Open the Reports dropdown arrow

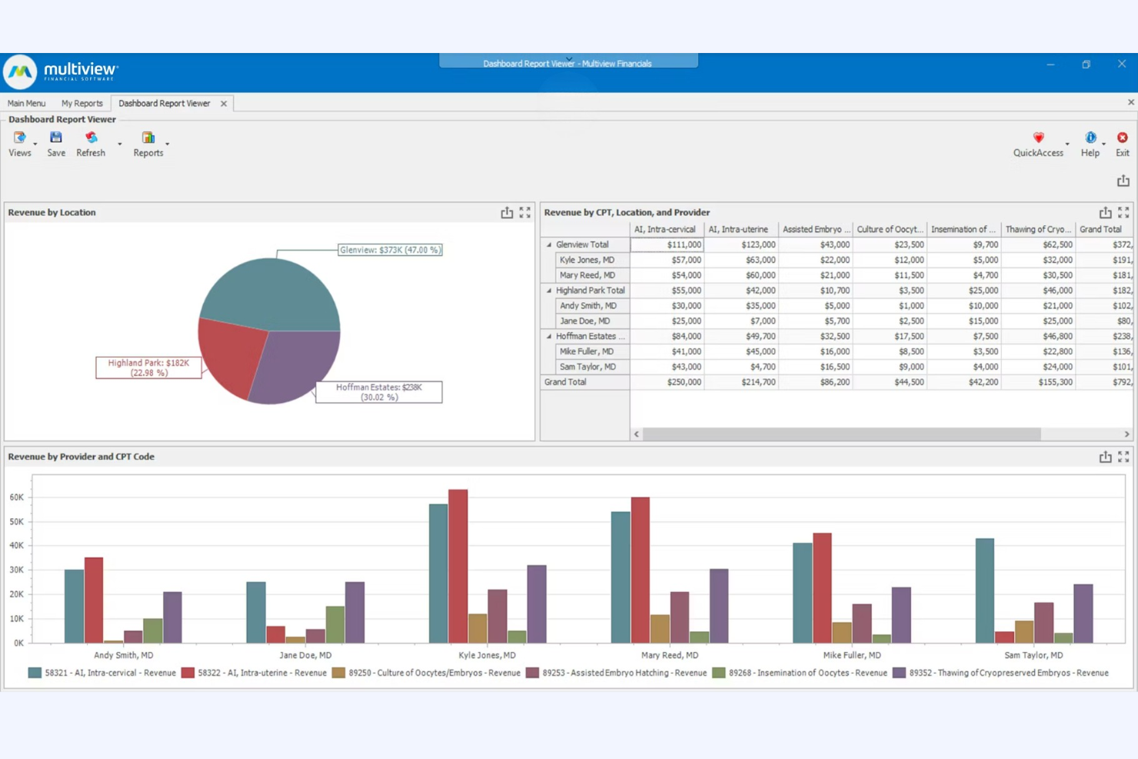167,145
